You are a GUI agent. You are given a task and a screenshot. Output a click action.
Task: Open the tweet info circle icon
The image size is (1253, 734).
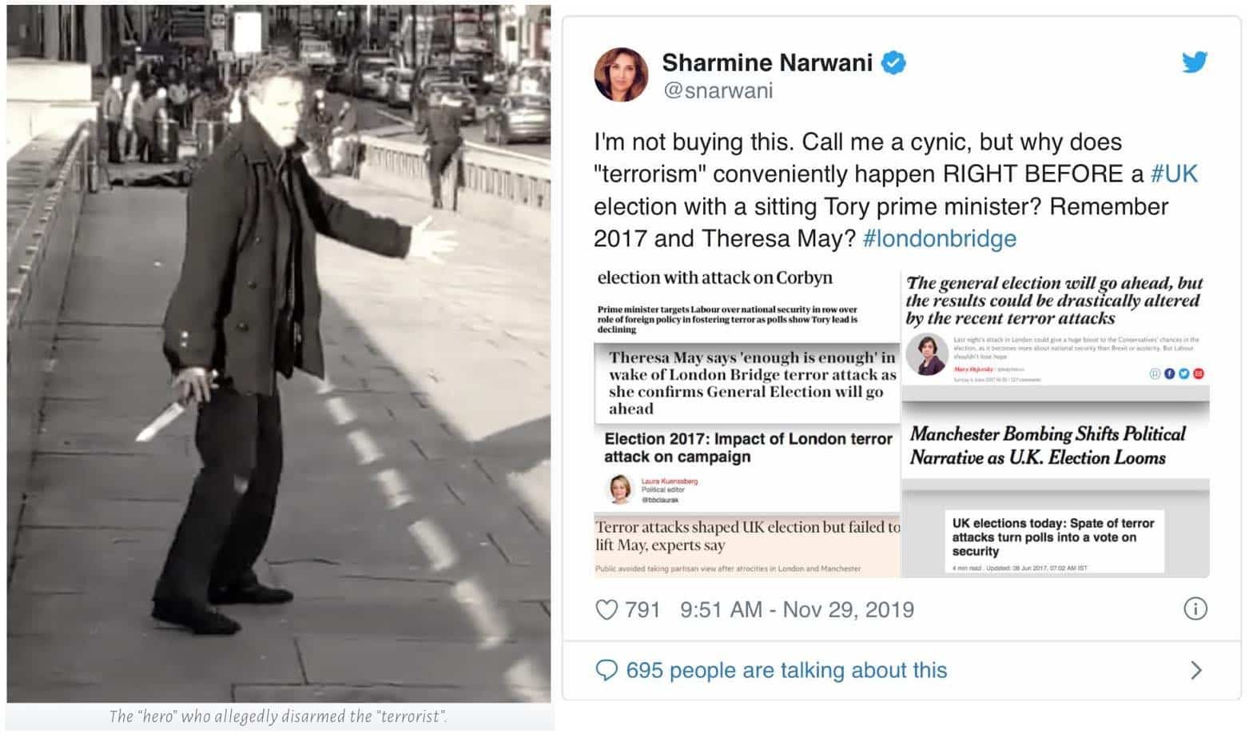(1195, 609)
